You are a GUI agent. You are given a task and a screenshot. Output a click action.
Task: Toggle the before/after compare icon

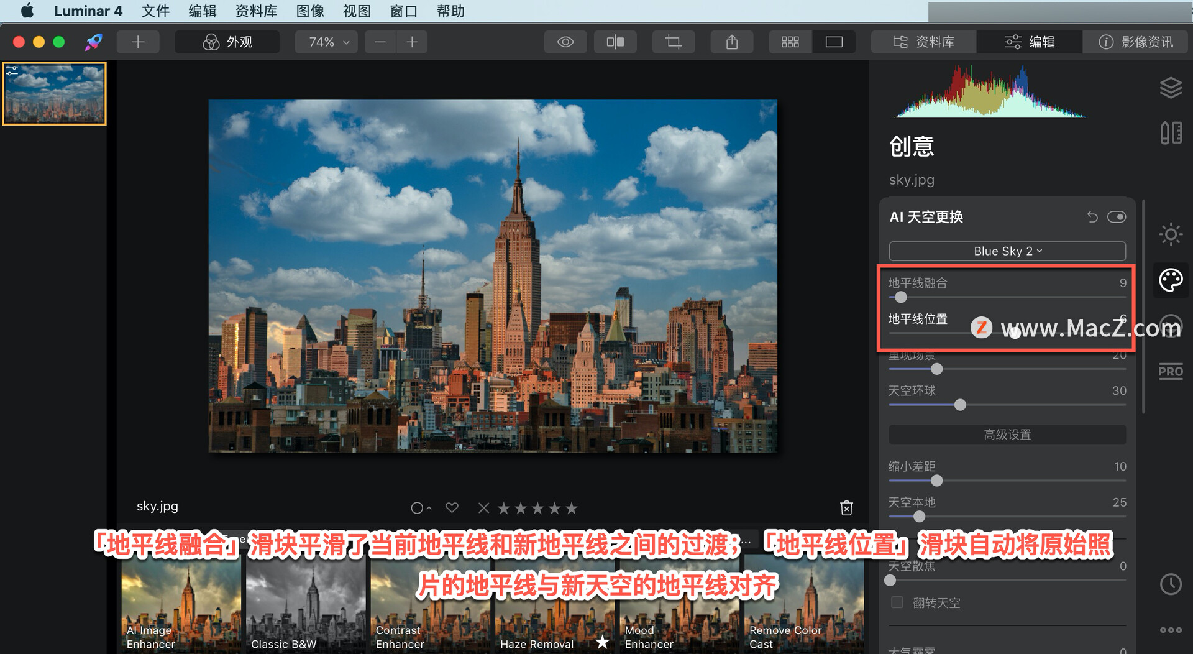[615, 42]
